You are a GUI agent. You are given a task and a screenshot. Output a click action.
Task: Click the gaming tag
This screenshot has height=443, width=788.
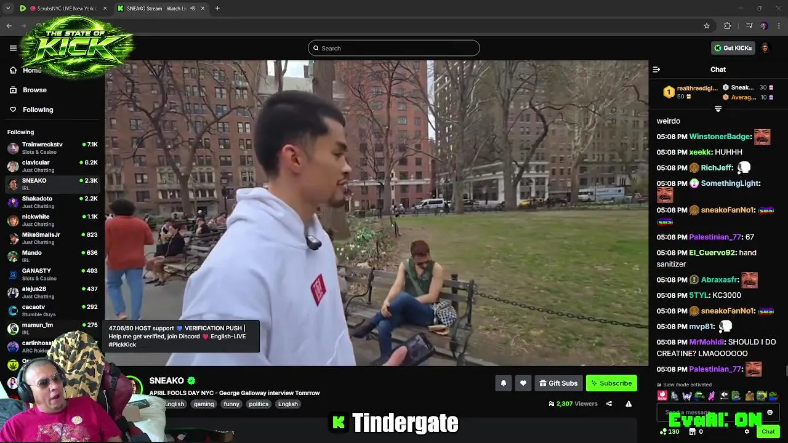[x=204, y=404]
